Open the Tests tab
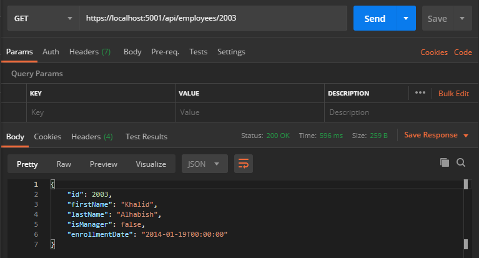Screen dimensions: 479x258 click(198, 52)
